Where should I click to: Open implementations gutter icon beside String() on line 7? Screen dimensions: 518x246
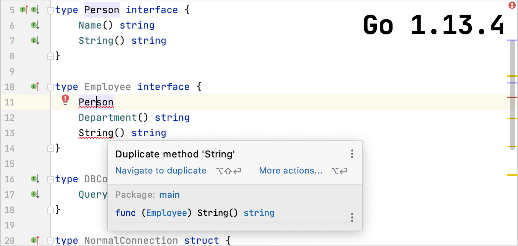click(35, 41)
